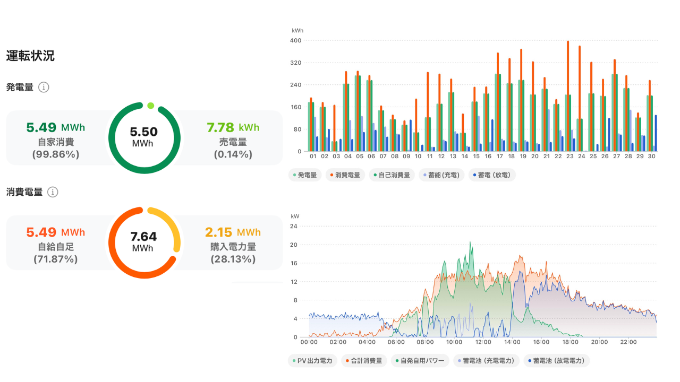Select the kW unit label above power chart
Image resolution: width=680 pixels, height=382 pixels.
pyautogui.click(x=295, y=216)
